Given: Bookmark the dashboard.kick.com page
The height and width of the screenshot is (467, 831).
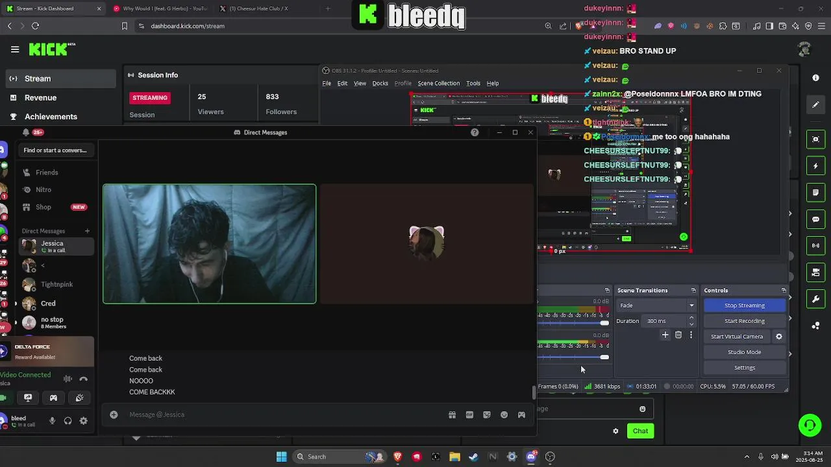Looking at the screenshot, I should click(125, 26).
